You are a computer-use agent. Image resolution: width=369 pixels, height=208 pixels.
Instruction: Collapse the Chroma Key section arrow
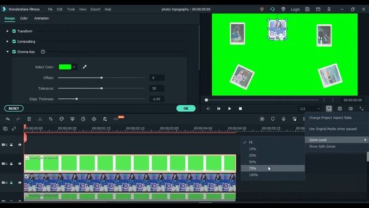point(7,52)
